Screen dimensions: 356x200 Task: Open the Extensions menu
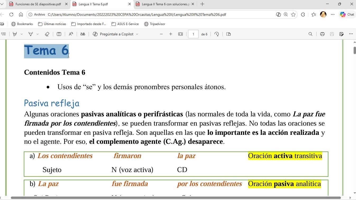click(303, 15)
